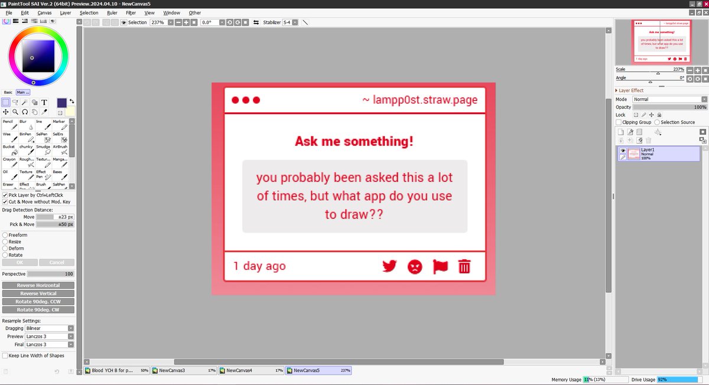This screenshot has width=709, height=385.
Task: Create a new layer in the layer panel
Action: [x=621, y=132]
